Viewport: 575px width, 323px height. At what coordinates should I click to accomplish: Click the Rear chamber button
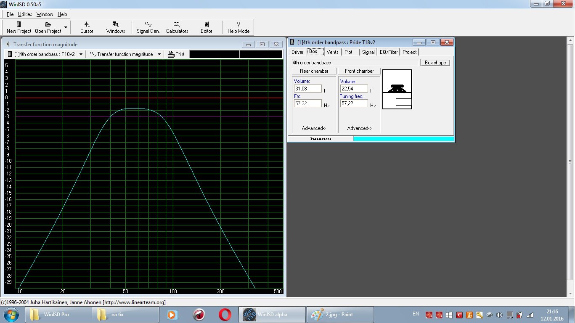[x=314, y=71]
